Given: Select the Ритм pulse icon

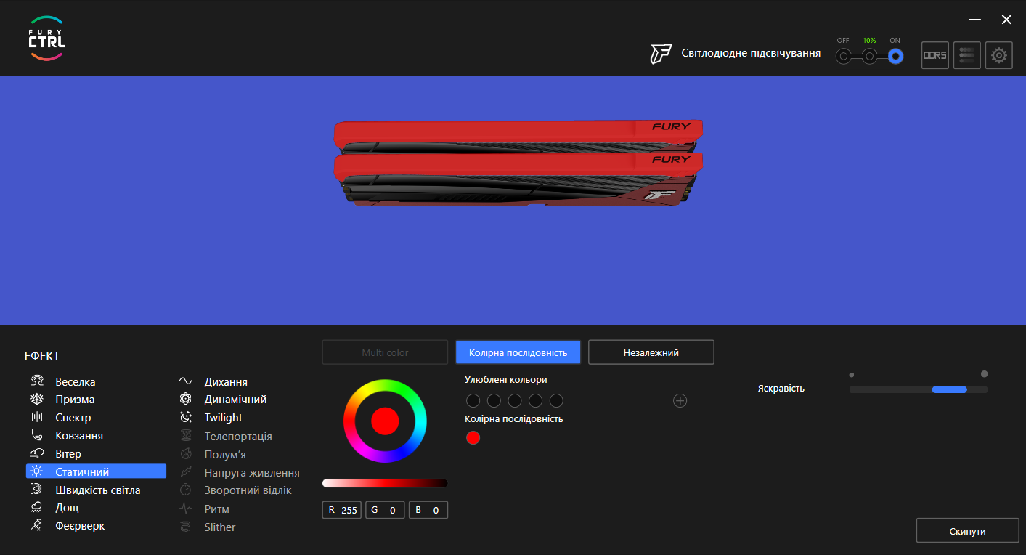Looking at the screenshot, I should 186,509.
